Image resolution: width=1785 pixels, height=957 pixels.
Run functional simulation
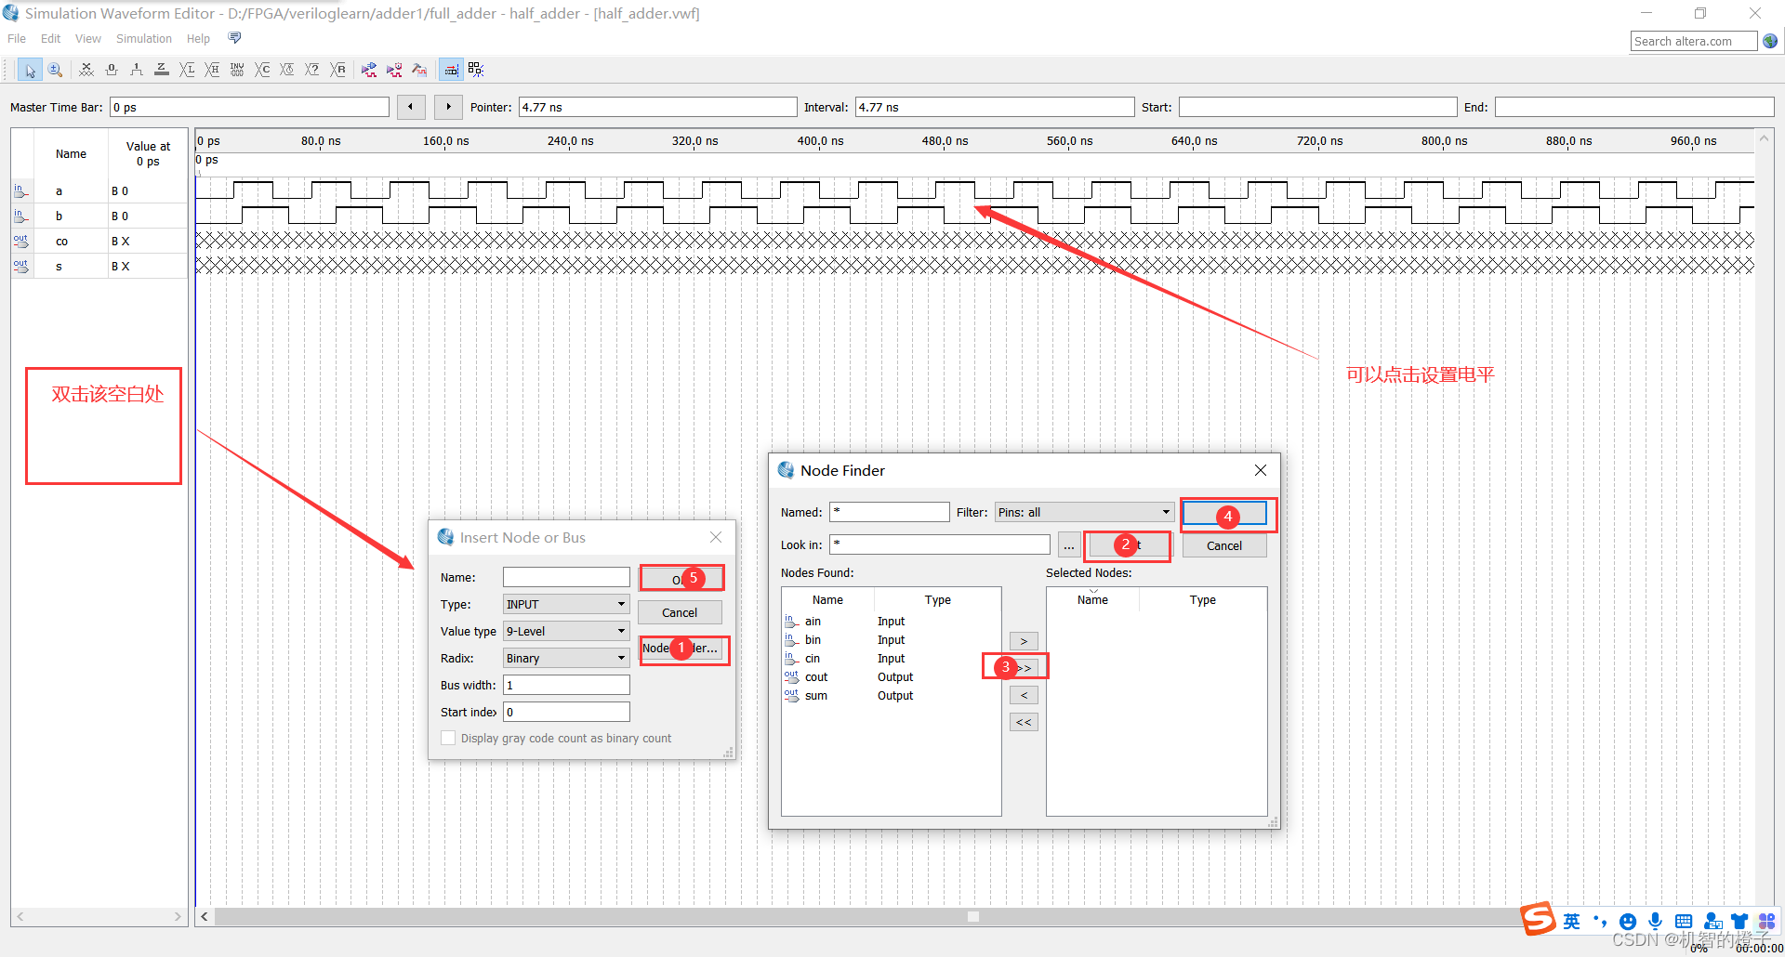[x=369, y=70]
